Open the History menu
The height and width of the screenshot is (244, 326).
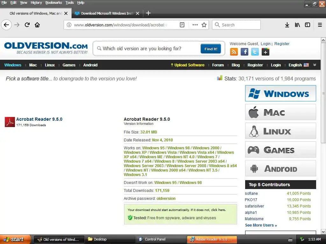click(x=36, y=3)
